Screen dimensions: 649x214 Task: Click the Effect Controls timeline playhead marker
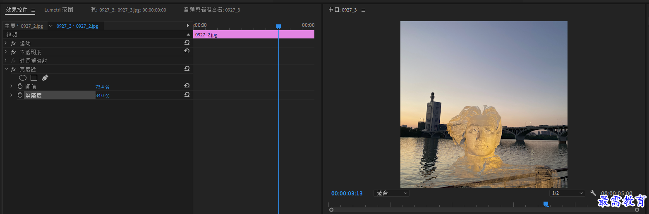[x=278, y=27]
